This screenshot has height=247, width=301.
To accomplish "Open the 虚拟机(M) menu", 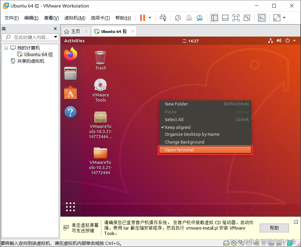I will (x=75, y=18).
